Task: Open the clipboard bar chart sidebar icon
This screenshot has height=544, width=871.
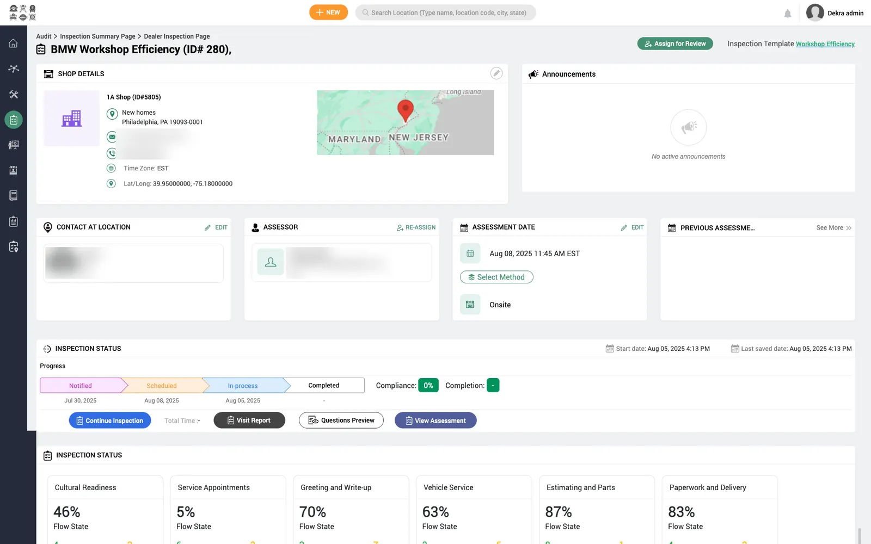Action: tap(14, 221)
